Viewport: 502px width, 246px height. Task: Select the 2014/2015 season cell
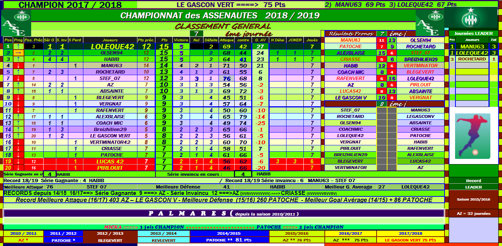[x=229, y=234]
